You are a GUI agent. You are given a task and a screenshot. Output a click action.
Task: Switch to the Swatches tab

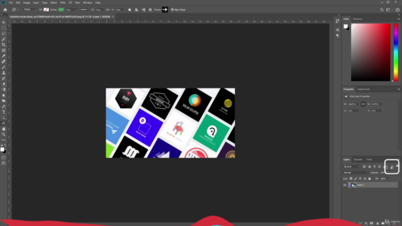click(x=357, y=19)
